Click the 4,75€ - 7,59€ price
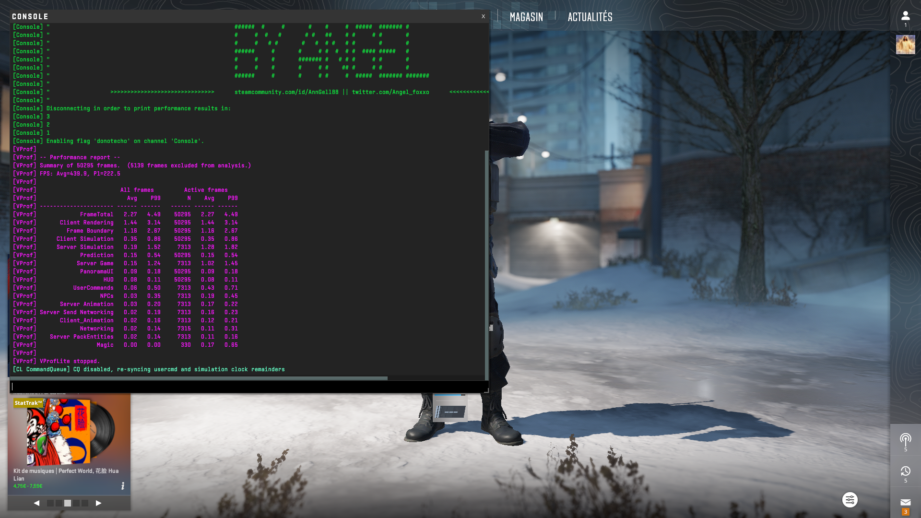This screenshot has width=921, height=518. point(28,486)
